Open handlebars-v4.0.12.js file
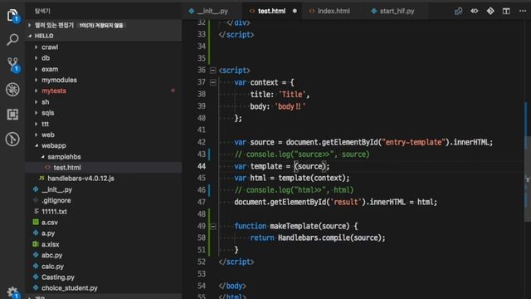This screenshot has width=531, height=299. [x=80, y=178]
